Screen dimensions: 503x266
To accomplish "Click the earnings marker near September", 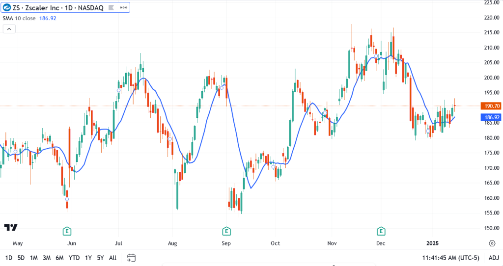I will [226, 231].
